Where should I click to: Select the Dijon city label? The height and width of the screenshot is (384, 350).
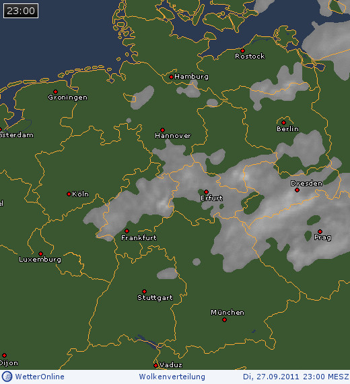pos(9,363)
